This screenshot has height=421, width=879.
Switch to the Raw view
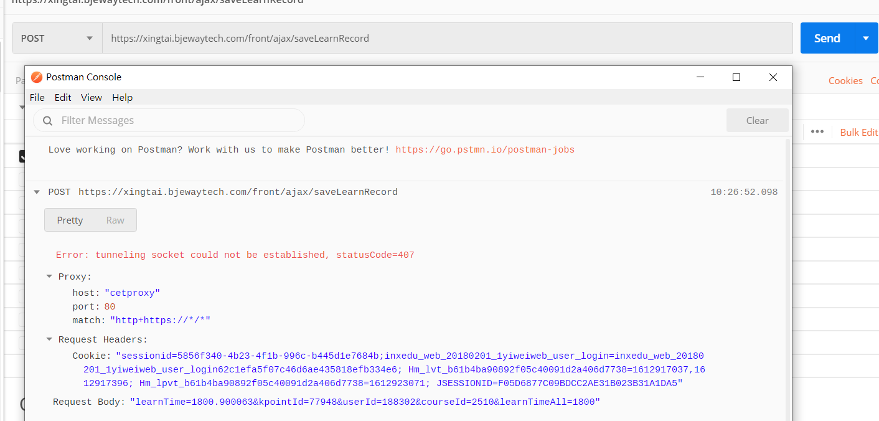[115, 220]
